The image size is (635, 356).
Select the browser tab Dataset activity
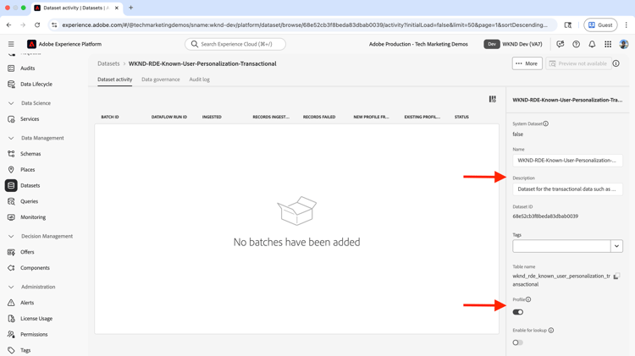pos(75,8)
